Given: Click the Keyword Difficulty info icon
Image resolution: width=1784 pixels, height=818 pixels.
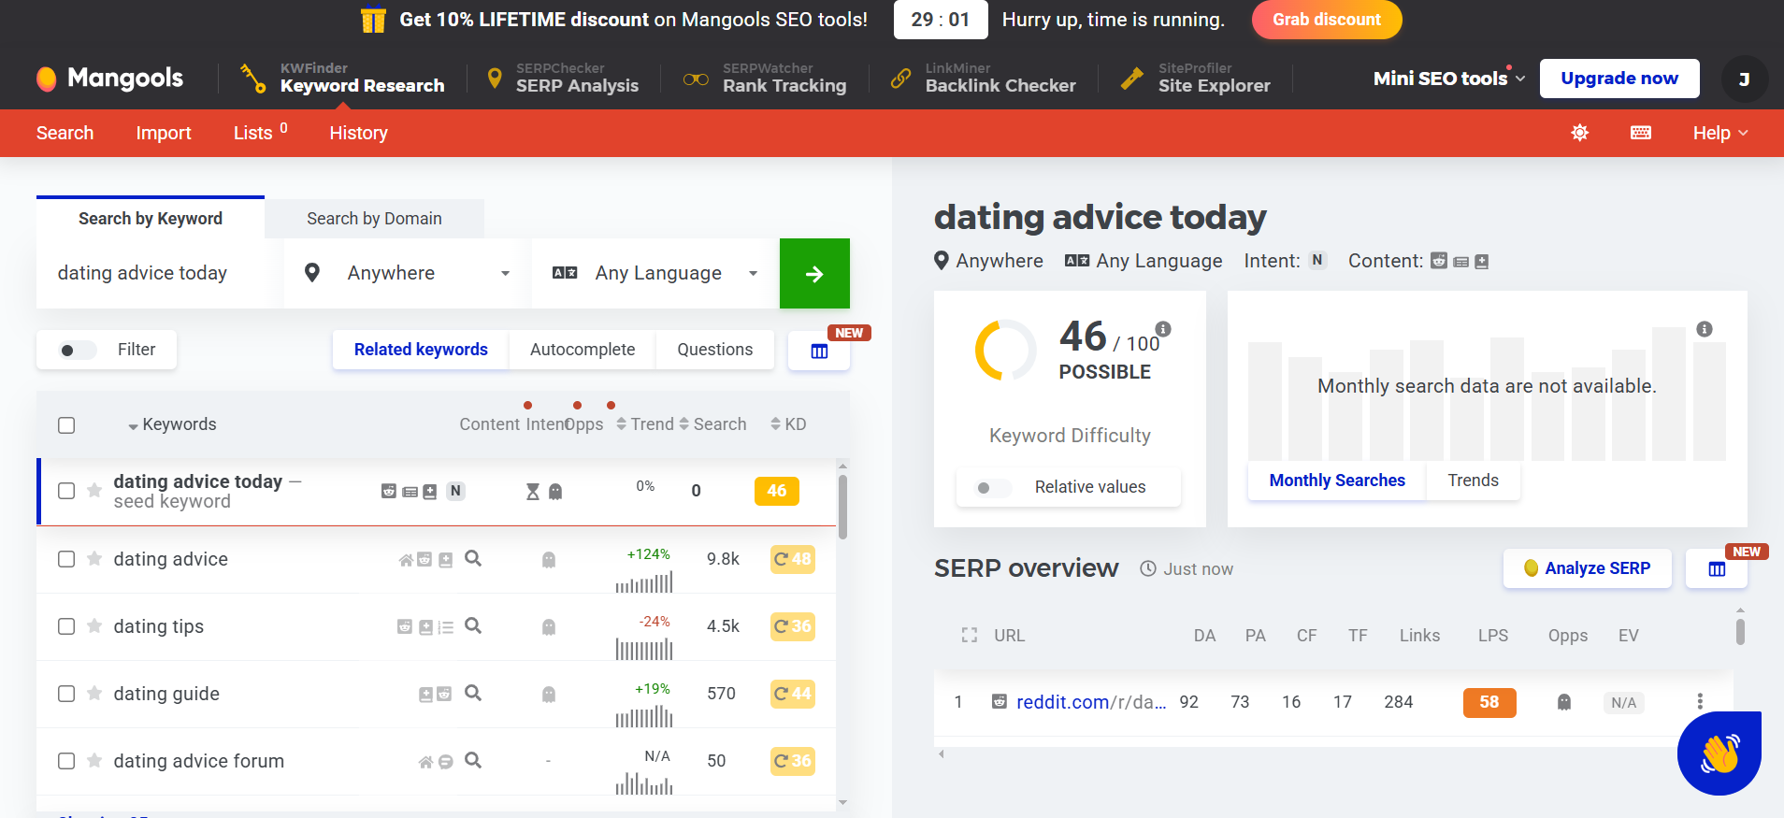Looking at the screenshot, I should pos(1163,329).
